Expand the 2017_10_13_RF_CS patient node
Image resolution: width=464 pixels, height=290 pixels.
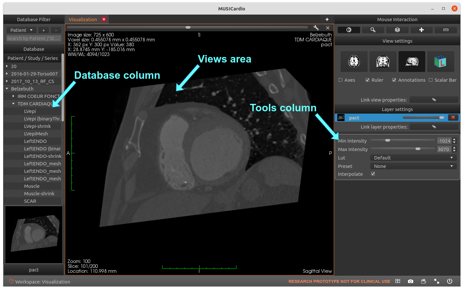tap(7, 81)
